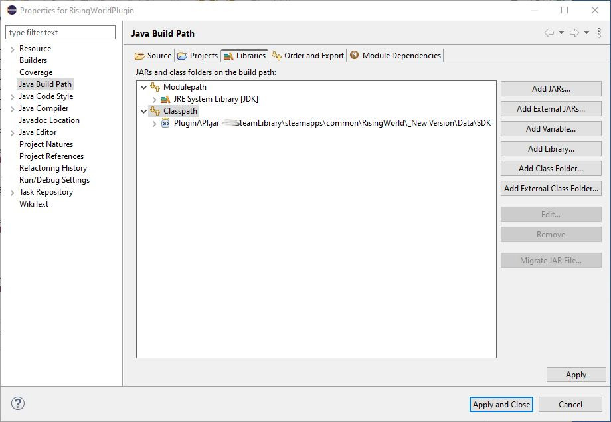611x422 pixels.
Task: Click the disabled Migrate JAR File... button
Action: [551, 260]
